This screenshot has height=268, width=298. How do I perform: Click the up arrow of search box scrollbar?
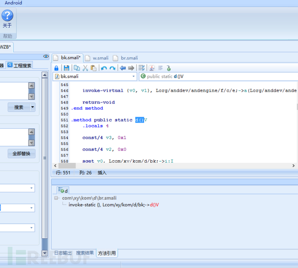click(32, 86)
